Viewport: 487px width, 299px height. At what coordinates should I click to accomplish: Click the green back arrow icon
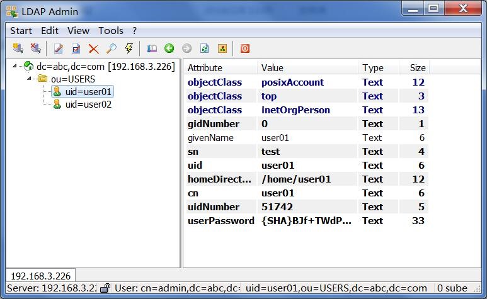click(x=169, y=48)
